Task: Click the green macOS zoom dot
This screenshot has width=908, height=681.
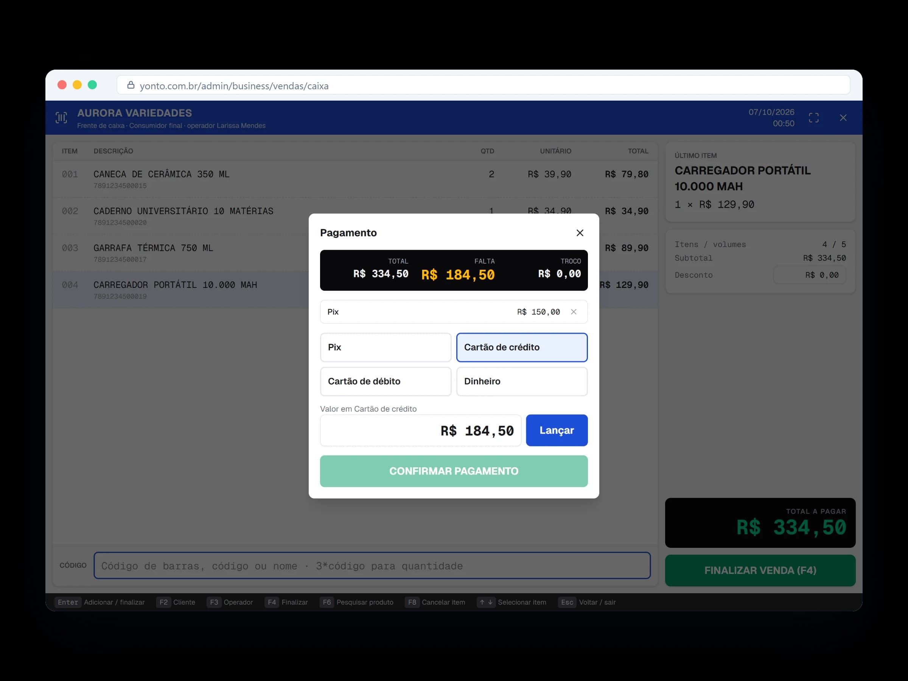Action: point(92,85)
